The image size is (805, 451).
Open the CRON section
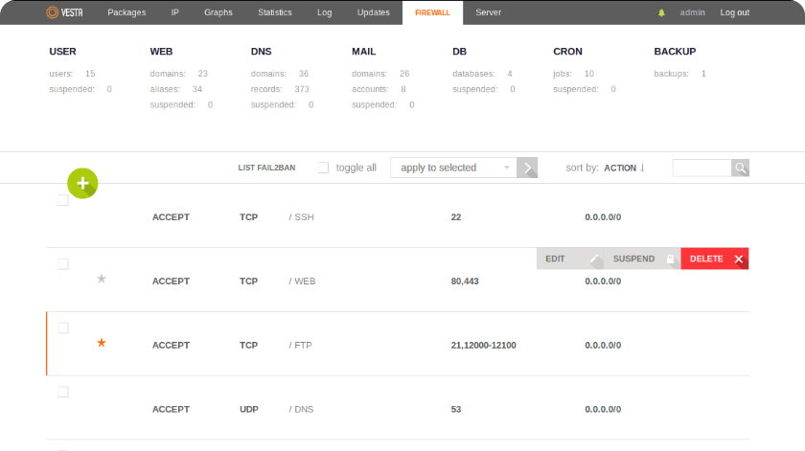click(x=567, y=52)
